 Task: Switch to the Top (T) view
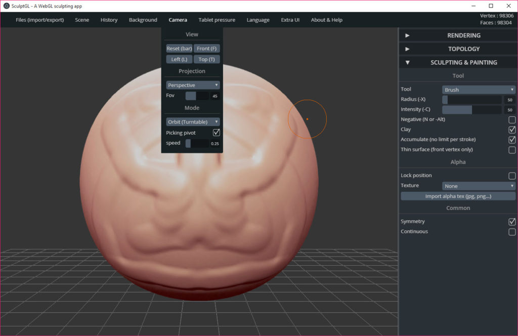(206, 59)
